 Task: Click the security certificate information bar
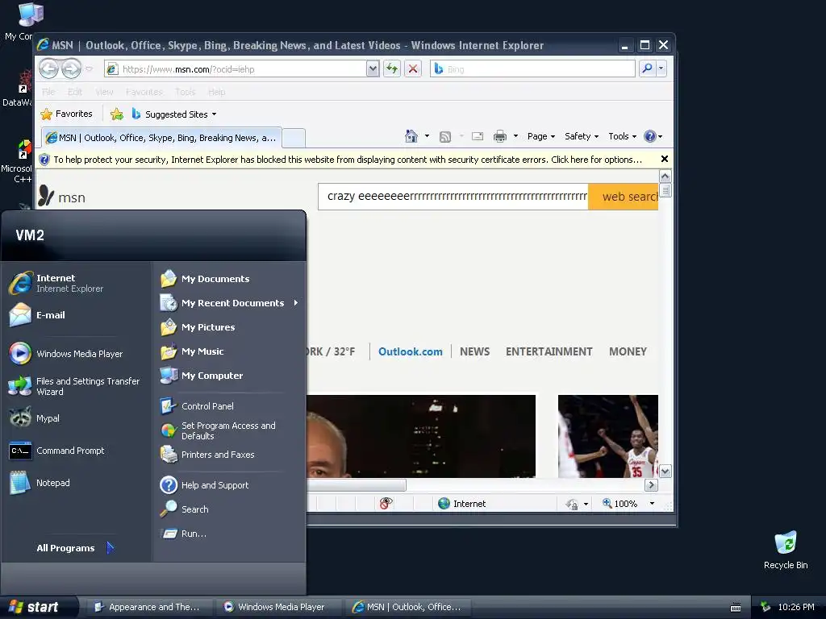click(348, 160)
